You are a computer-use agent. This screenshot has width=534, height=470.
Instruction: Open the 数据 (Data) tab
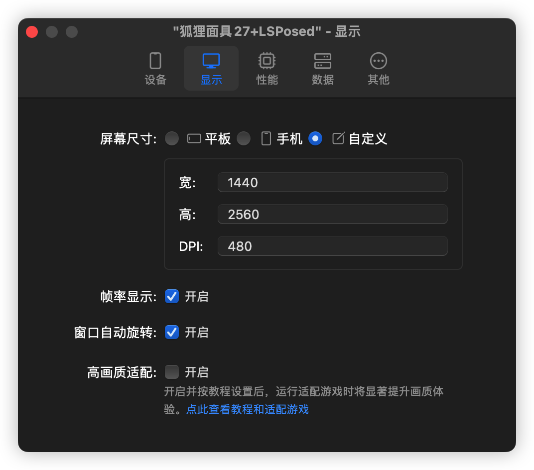click(322, 68)
